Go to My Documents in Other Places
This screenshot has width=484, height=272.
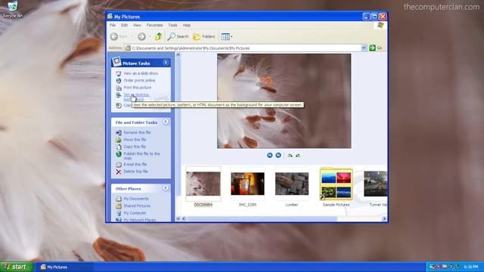[x=136, y=199]
